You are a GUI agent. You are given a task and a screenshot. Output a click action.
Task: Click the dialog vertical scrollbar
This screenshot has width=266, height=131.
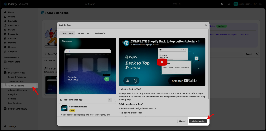click(x=209, y=64)
